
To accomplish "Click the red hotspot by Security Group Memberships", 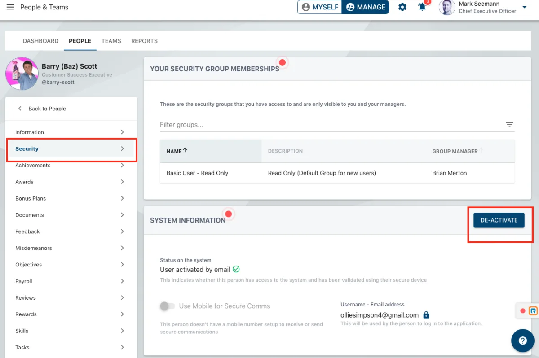I will 283,62.
